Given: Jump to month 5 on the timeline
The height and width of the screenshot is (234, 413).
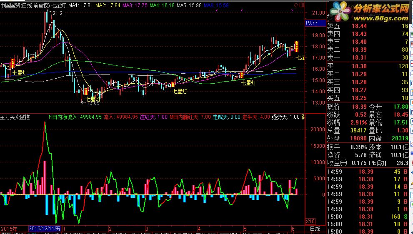Looking at the screenshot, I should tap(245, 229).
